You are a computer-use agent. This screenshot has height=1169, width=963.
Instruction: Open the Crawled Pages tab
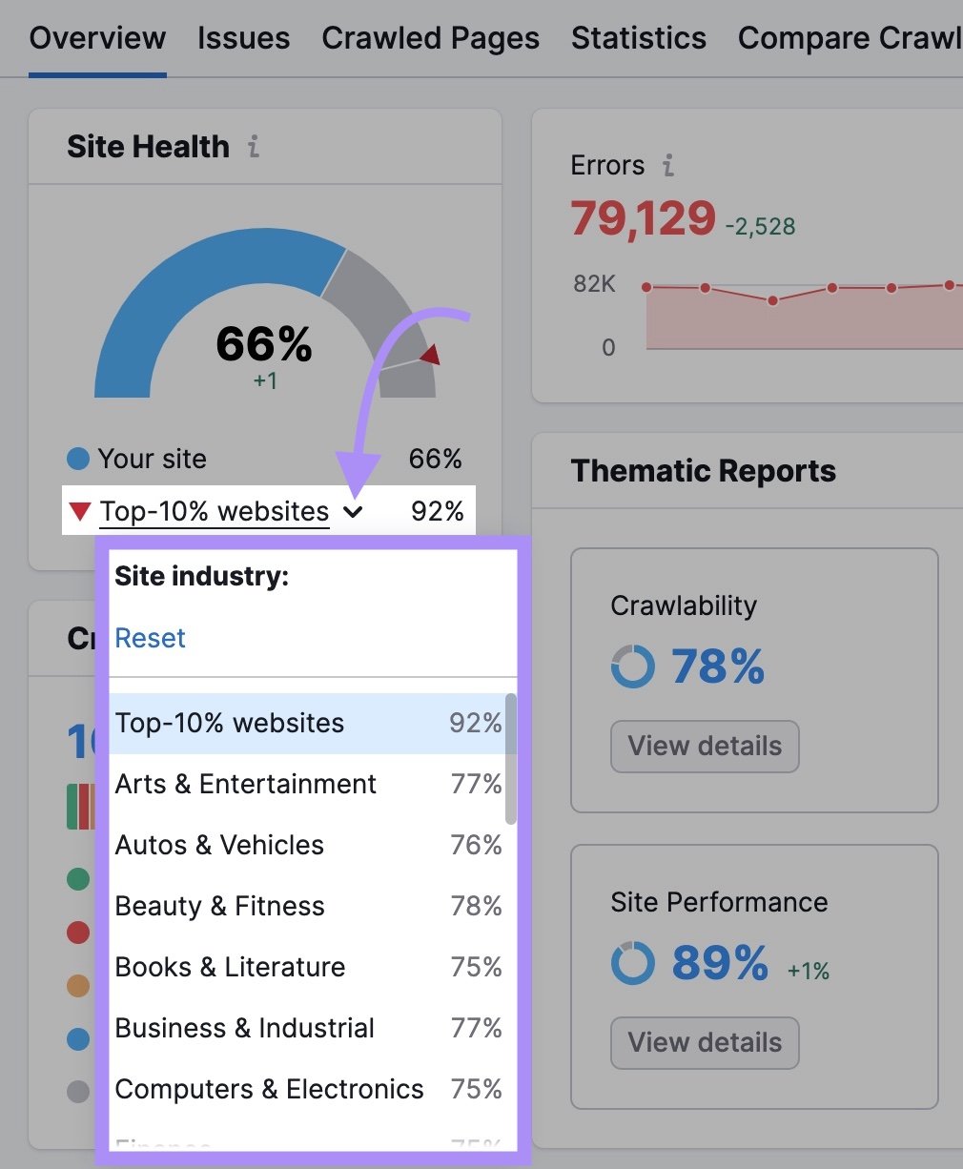431,38
